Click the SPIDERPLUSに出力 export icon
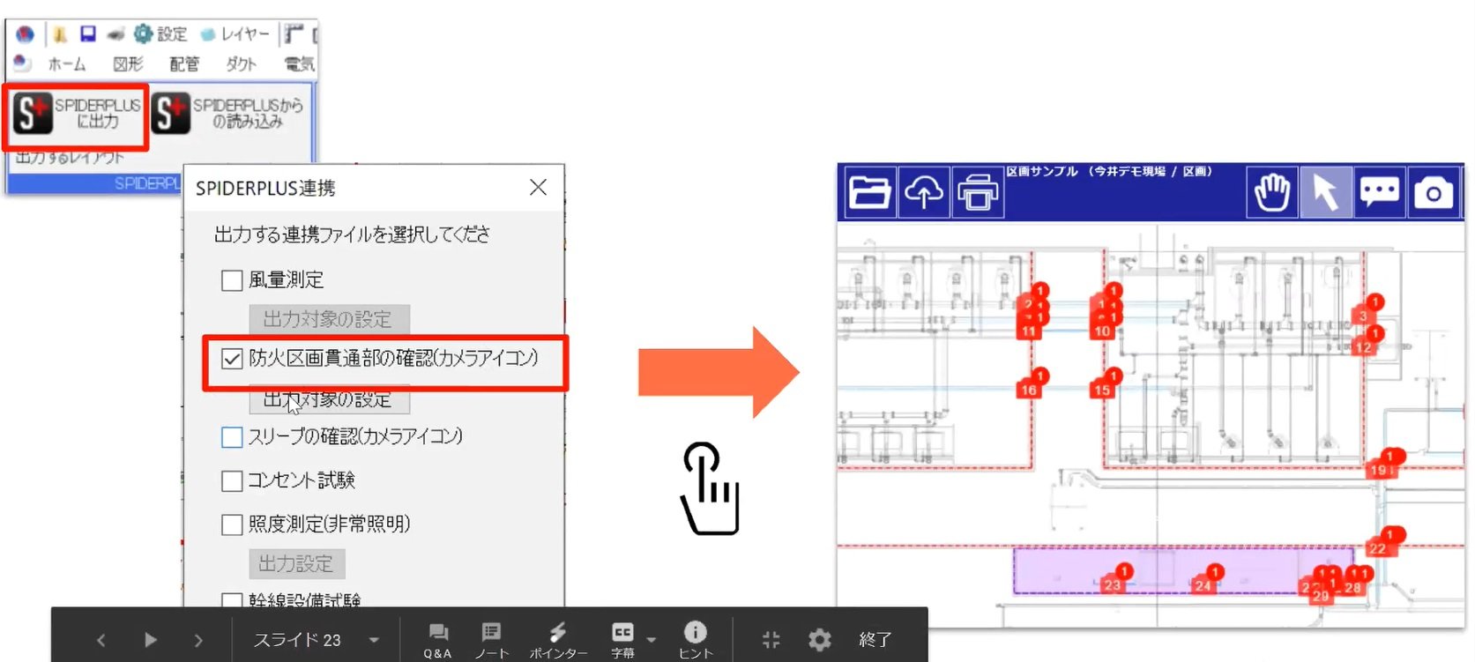Image resolution: width=1475 pixels, height=662 pixels. pos(33,114)
